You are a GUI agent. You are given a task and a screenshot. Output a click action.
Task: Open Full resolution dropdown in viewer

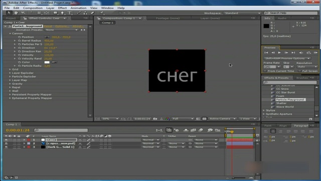pos(183,119)
